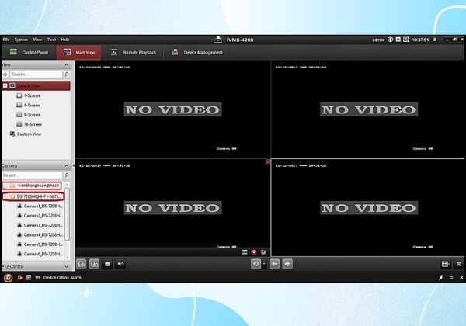Go to next page with right arrow
This screenshot has width=466, height=326.
(287, 264)
